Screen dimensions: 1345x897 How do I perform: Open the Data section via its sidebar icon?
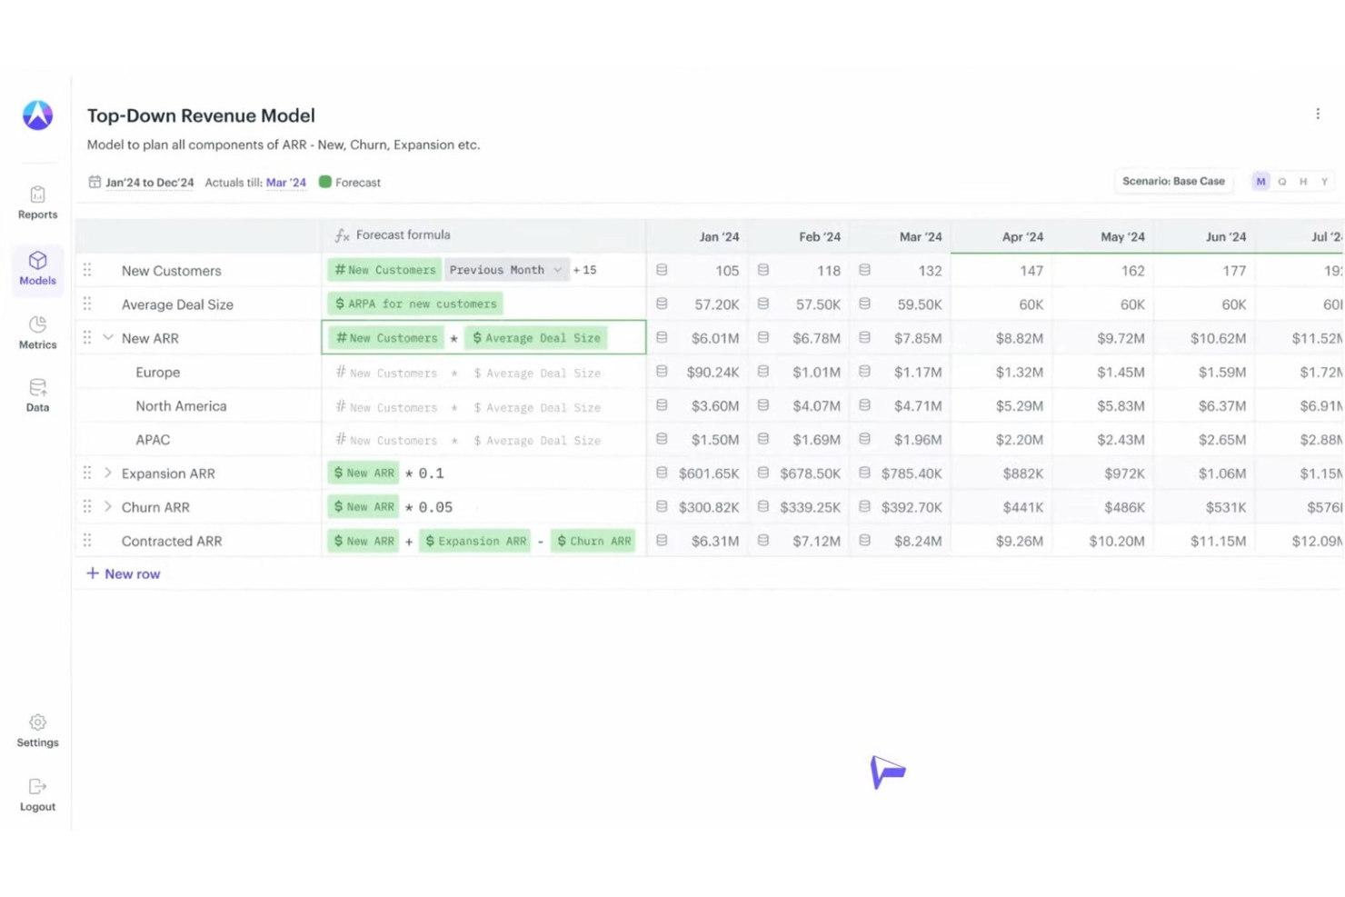pos(37,394)
